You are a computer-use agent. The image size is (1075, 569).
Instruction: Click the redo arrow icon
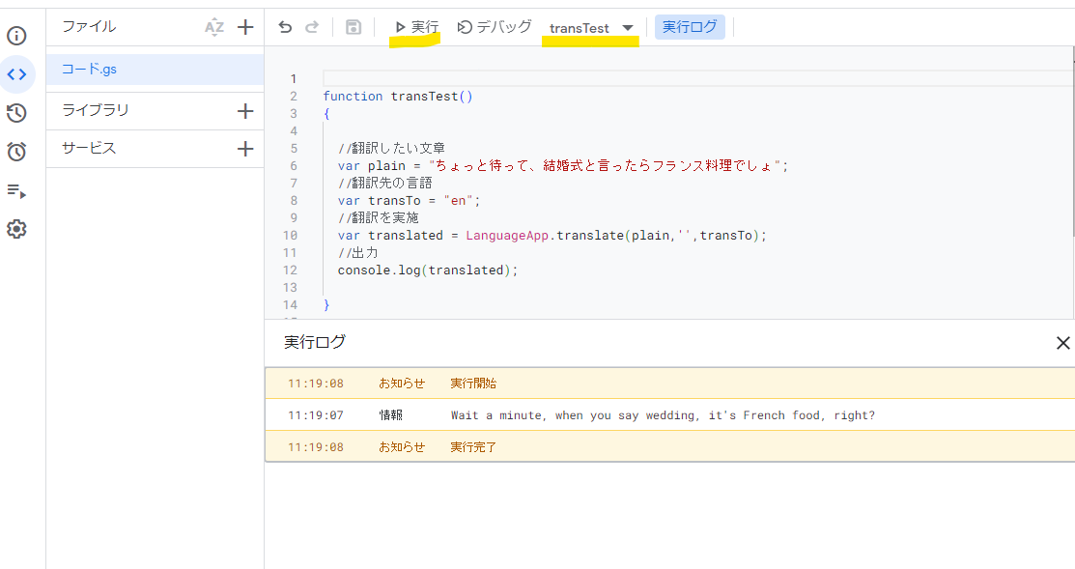click(312, 27)
